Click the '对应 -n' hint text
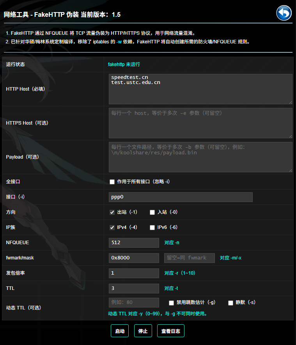This screenshot has height=345, width=296. point(172,243)
